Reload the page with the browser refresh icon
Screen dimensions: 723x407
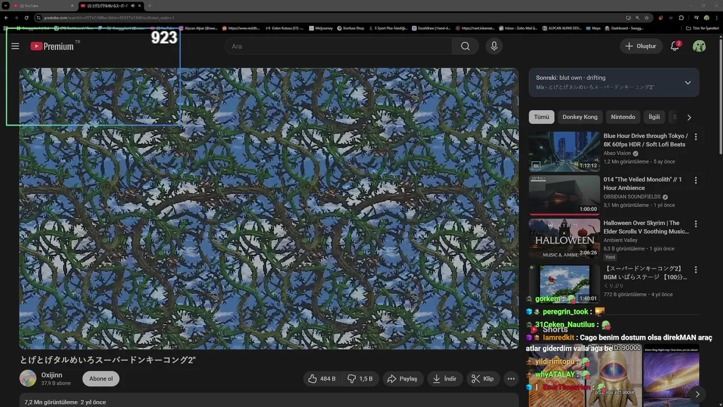click(26, 18)
